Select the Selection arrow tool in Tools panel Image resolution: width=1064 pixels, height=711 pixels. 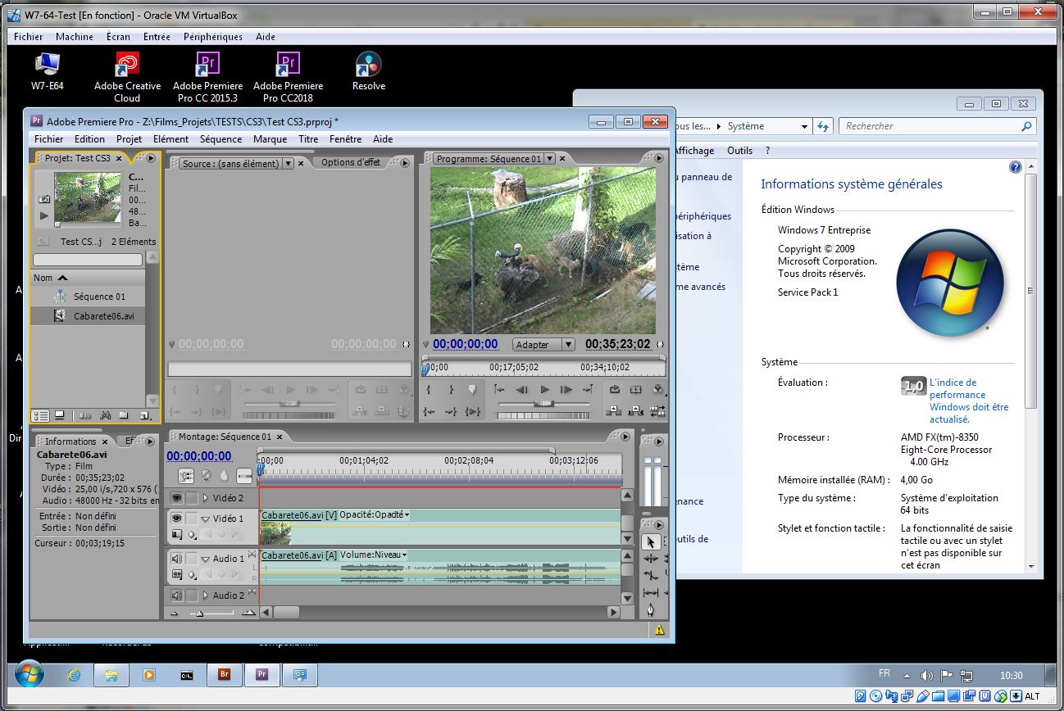651,541
